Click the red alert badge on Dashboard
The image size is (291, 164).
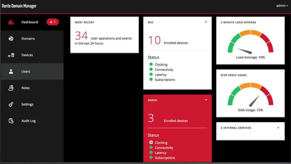[53, 22]
